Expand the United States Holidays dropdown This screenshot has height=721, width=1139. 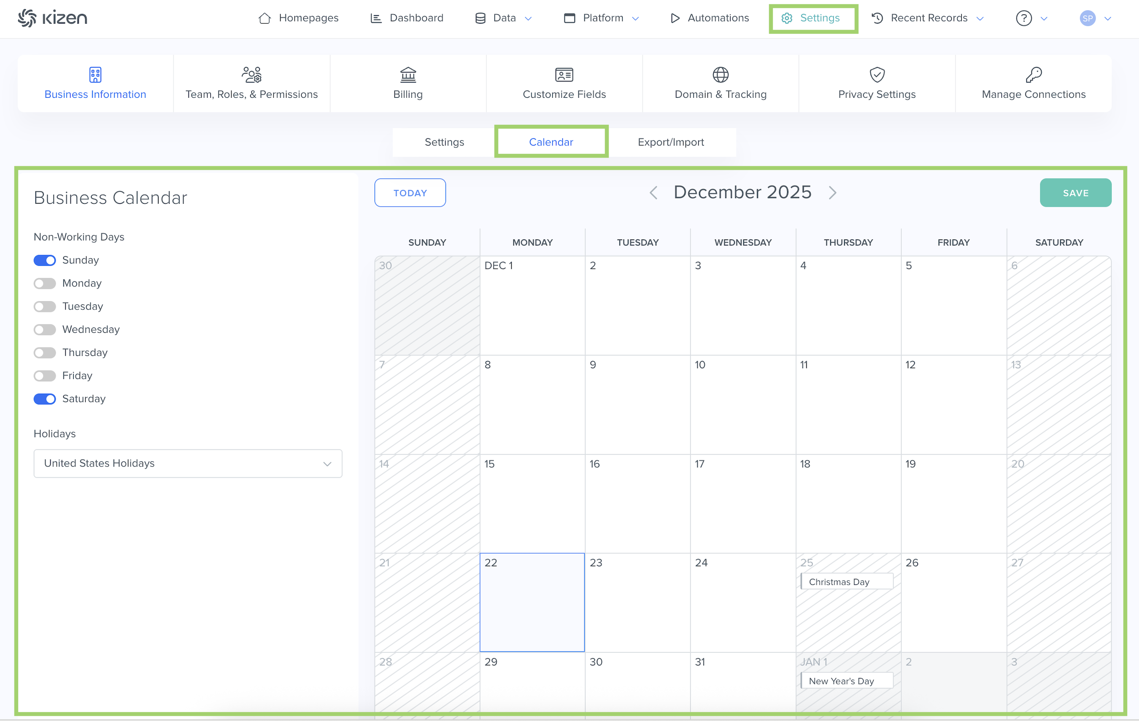(x=188, y=464)
